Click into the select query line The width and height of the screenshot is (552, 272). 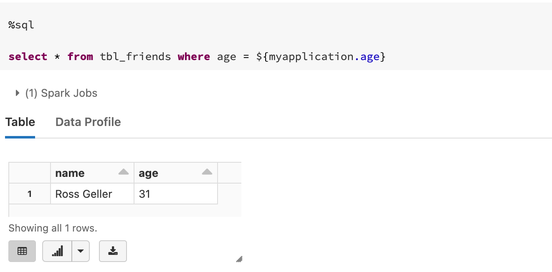click(x=197, y=56)
